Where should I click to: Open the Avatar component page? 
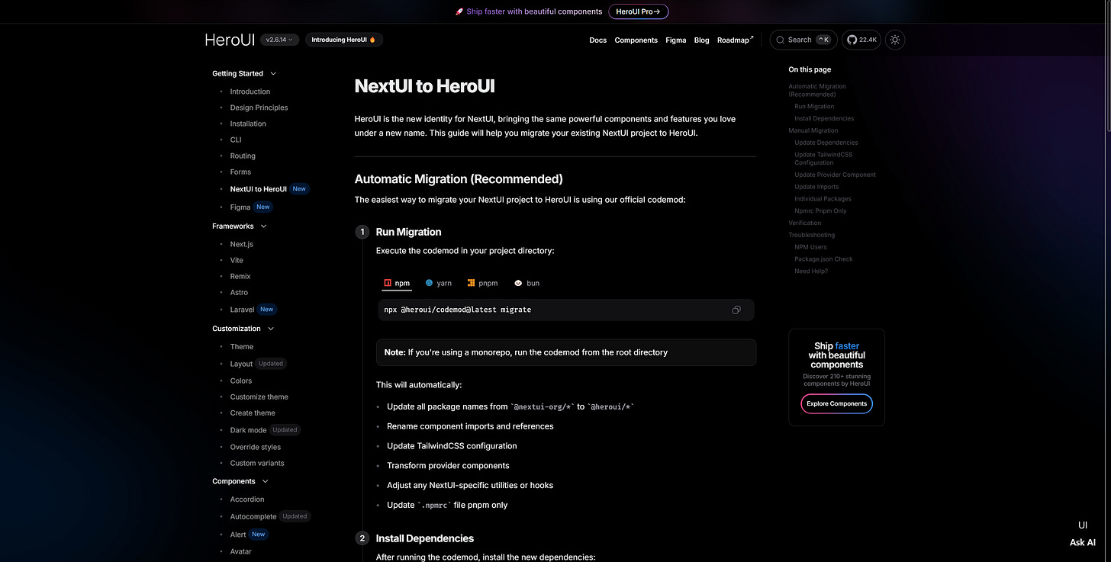(x=240, y=551)
